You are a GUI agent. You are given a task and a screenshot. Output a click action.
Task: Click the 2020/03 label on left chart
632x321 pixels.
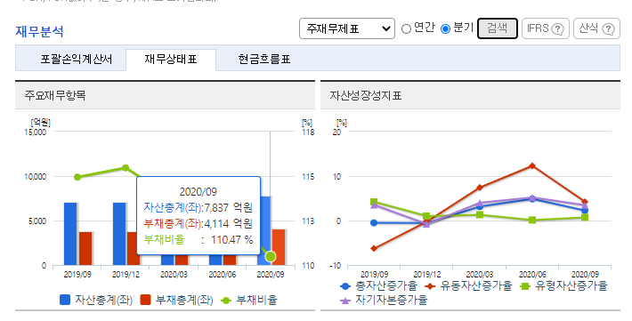click(x=174, y=275)
